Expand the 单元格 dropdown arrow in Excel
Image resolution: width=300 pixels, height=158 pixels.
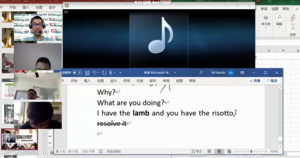click(x=266, y=28)
